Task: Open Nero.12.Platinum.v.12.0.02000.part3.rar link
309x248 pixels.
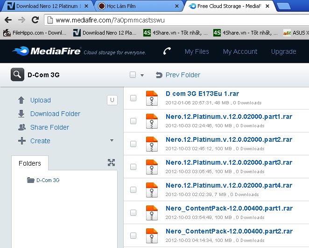Action: [229, 162]
